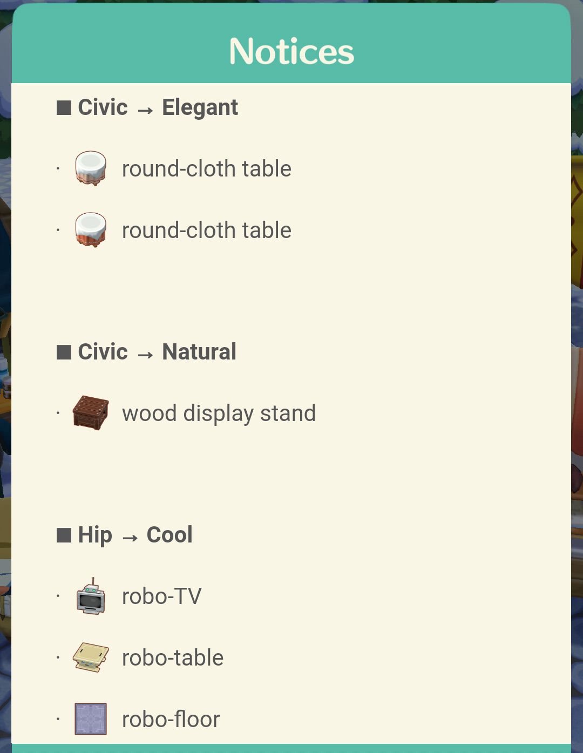The image size is (583, 753).
Task: Select the robo-table furniture icon
Action: [91, 657]
